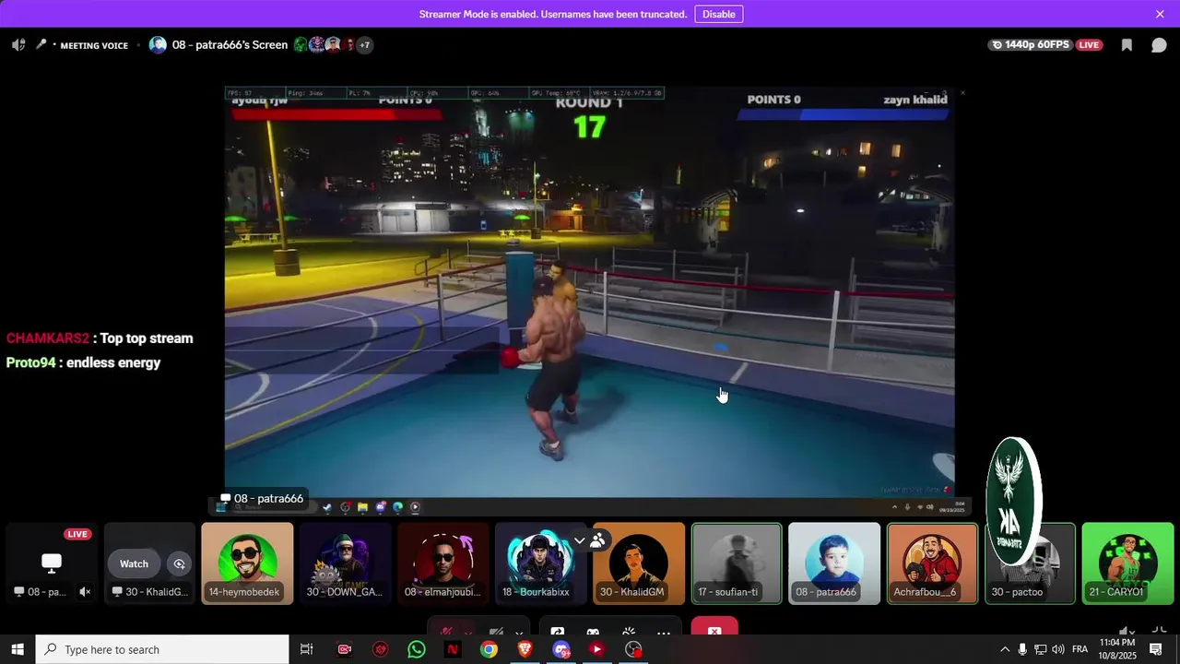Viewport: 1180px width, 664px height.
Task: Open network settings from system tray
Action: (x=1040, y=649)
